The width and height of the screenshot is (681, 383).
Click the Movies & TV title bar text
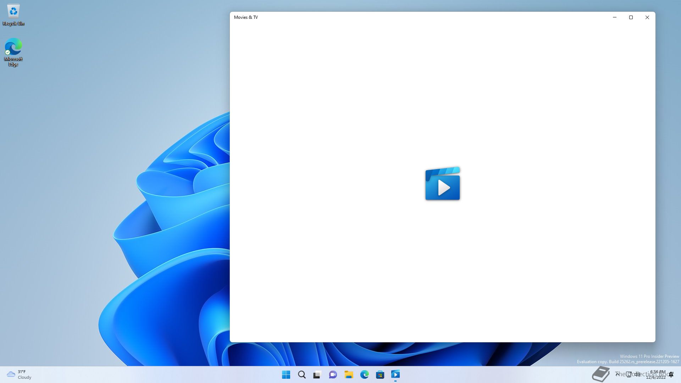coord(246,17)
